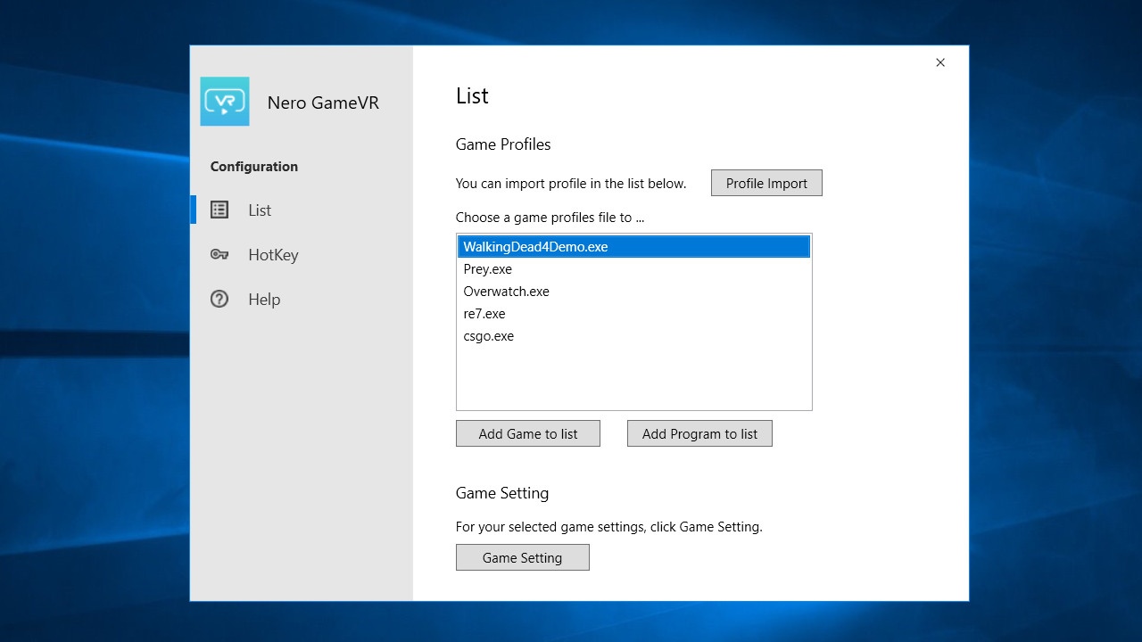Click the Profile Import button
This screenshot has width=1142, height=642.
[765, 183]
